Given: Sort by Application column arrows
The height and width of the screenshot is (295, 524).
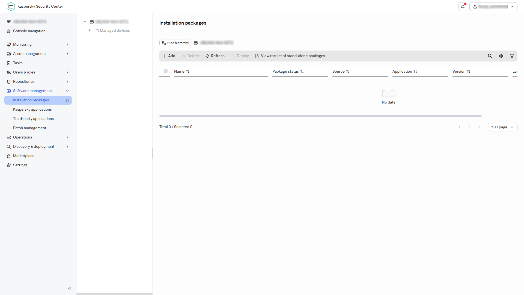Looking at the screenshot, I should click(415, 71).
